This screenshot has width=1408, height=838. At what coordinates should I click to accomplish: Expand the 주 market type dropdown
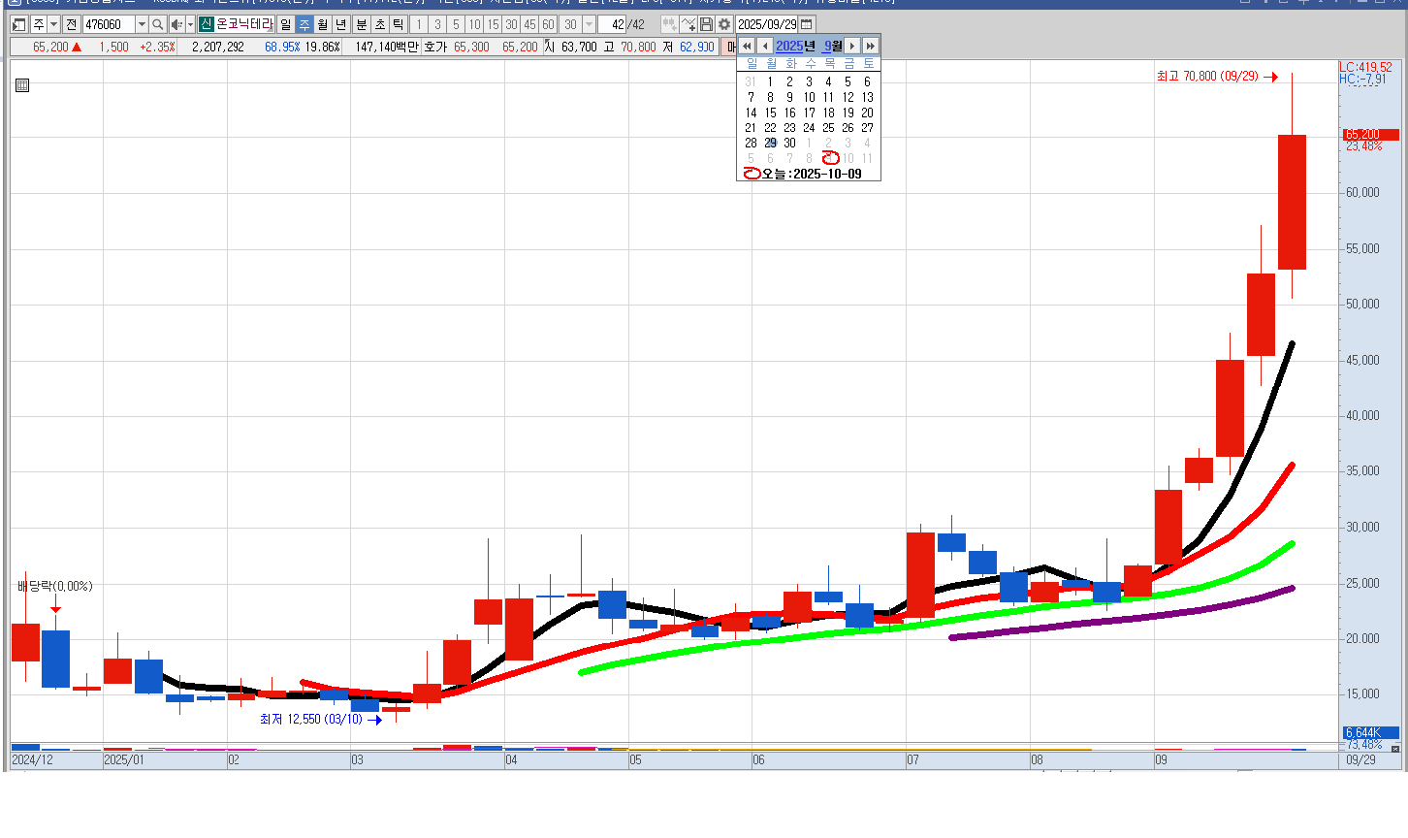(54, 24)
